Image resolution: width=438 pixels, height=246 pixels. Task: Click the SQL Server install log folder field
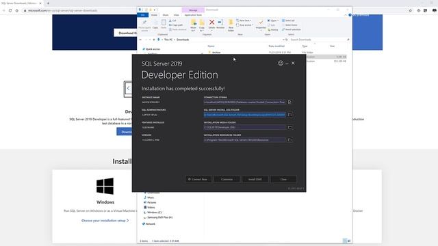[244, 115]
